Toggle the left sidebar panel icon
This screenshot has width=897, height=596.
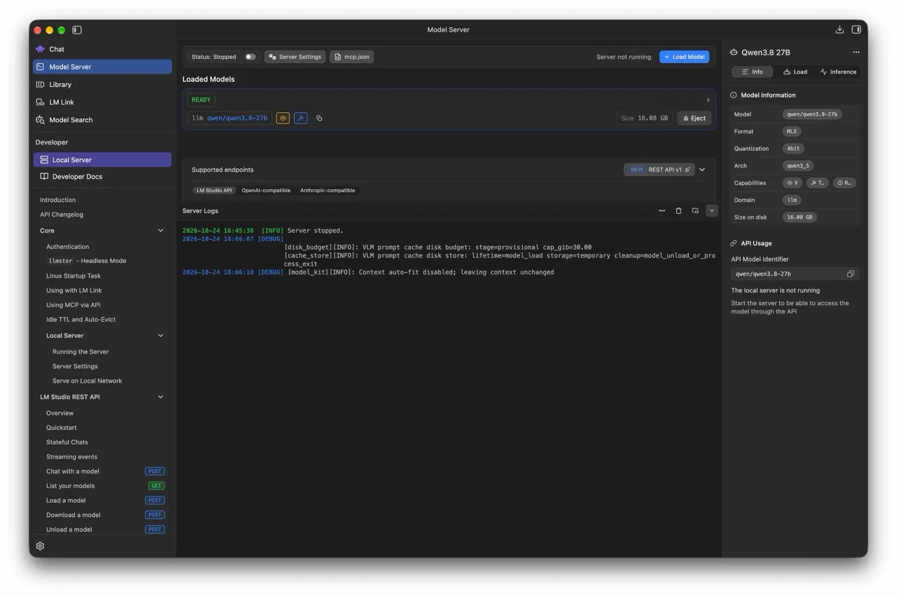77,30
